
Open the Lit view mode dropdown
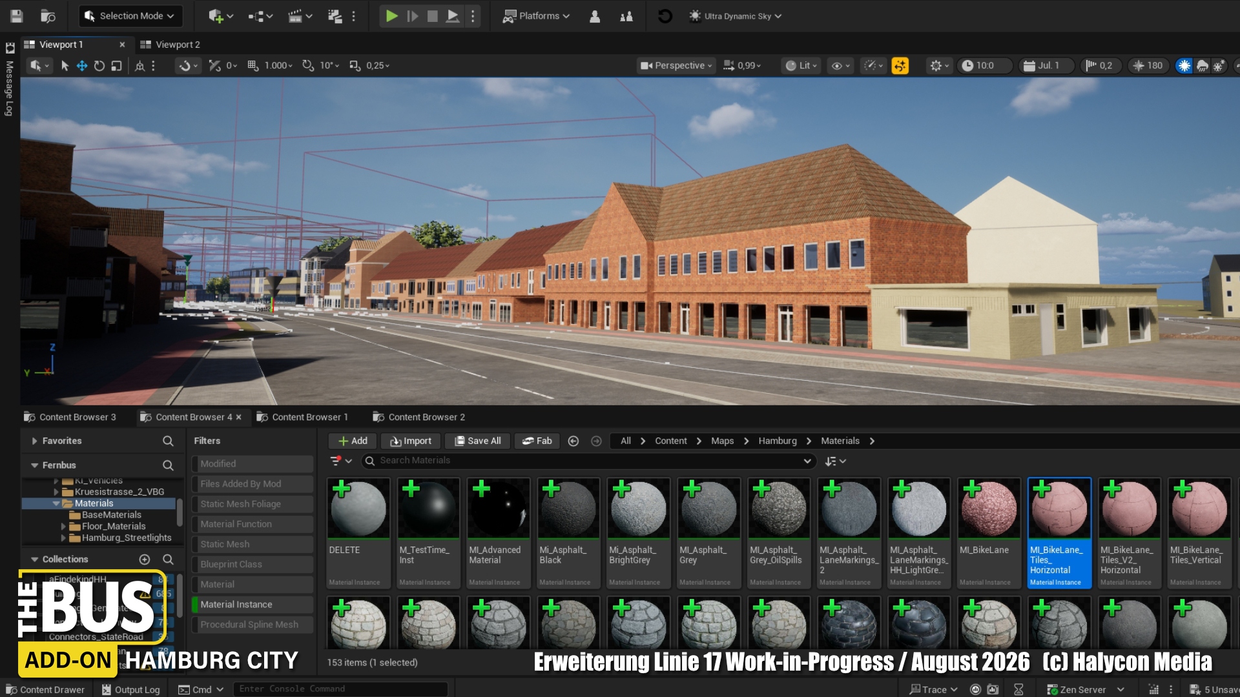coord(801,65)
